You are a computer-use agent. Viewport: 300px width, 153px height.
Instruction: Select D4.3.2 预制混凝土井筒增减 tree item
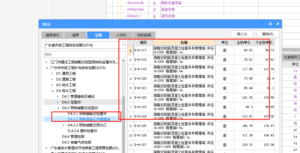(x=89, y=119)
